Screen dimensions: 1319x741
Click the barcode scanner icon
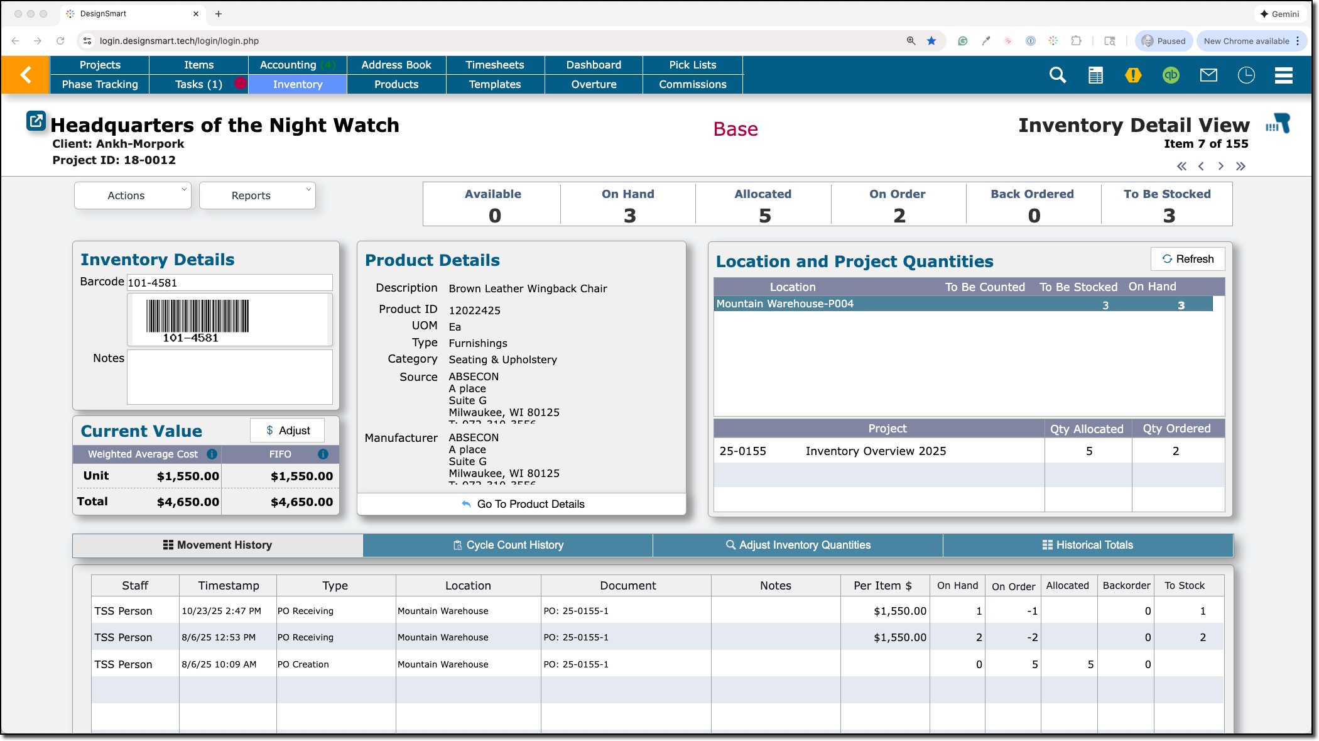click(x=1278, y=123)
